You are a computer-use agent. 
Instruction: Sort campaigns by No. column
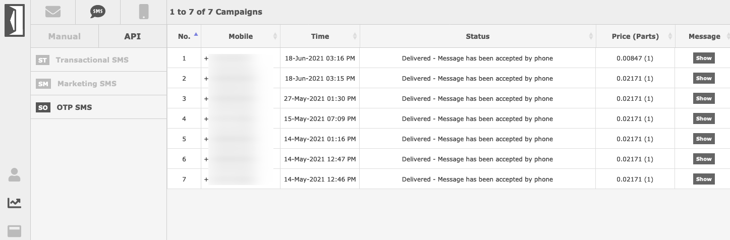pos(184,36)
